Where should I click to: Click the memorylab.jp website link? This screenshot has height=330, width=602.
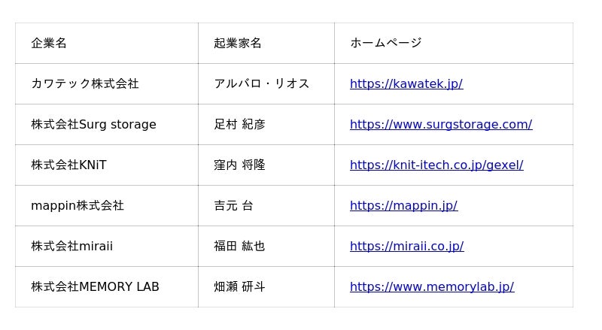[x=431, y=286]
